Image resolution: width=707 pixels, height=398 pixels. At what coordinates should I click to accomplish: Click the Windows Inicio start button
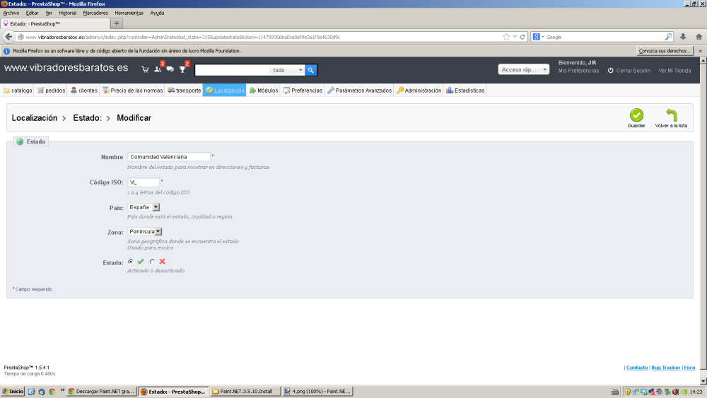pyautogui.click(x=13, y=391)
